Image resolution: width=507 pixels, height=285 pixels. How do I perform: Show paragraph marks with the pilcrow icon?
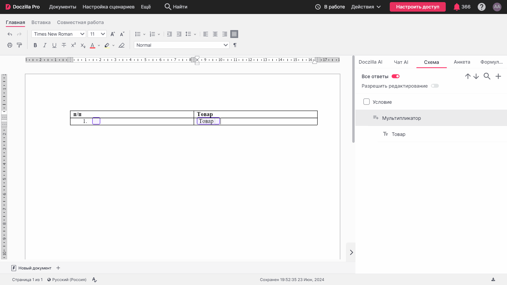pos(235,45)
